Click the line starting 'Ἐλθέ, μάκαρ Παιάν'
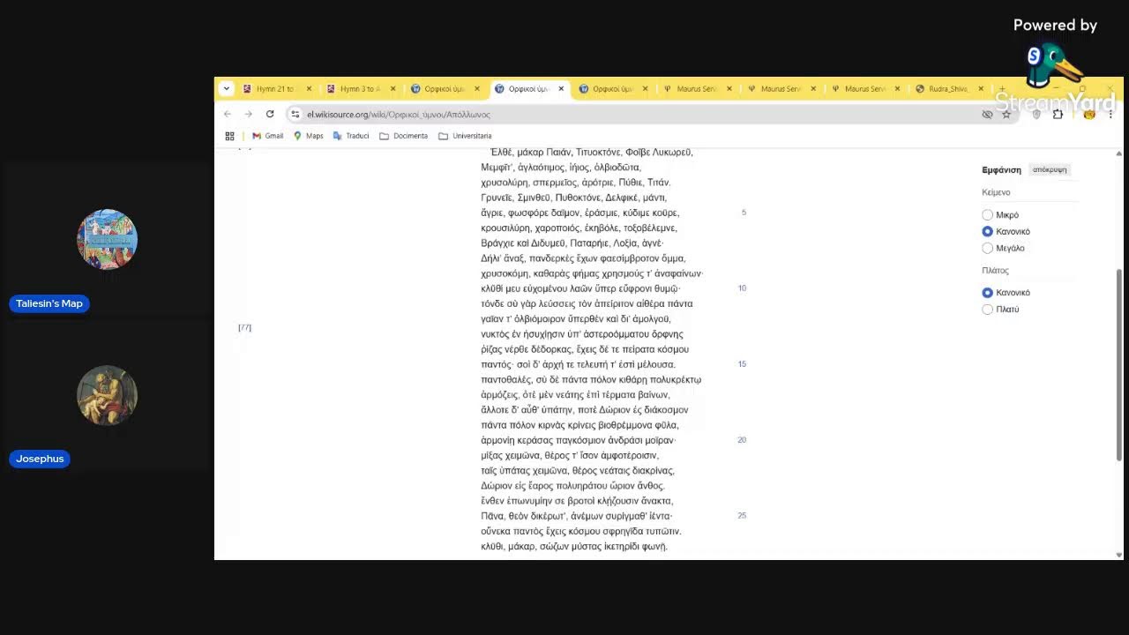Screen dimensions: 1129x635 click(x=591, y=153)
